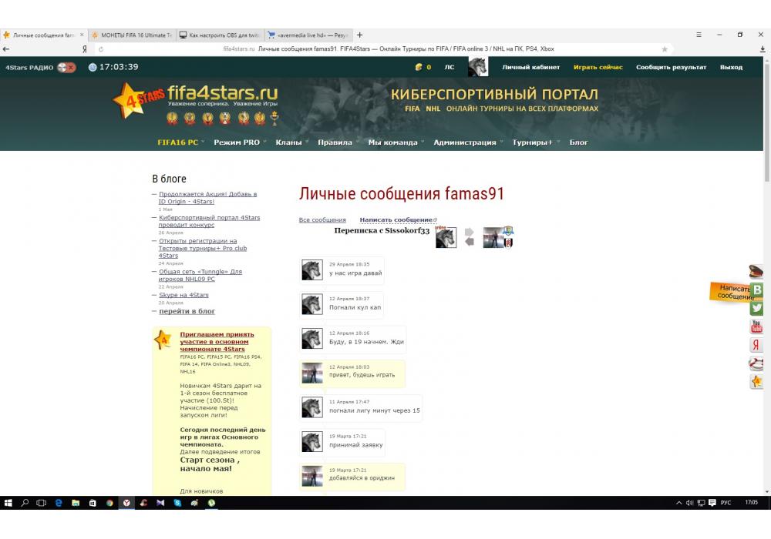Click the Написать сообщение link above the conversation

click(x=396, y=220)
